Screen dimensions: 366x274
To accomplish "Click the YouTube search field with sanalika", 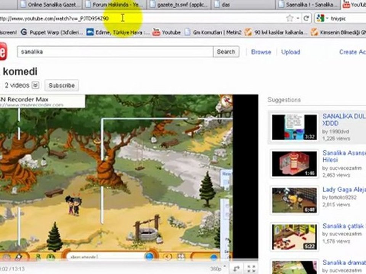I will click(115, 51).
